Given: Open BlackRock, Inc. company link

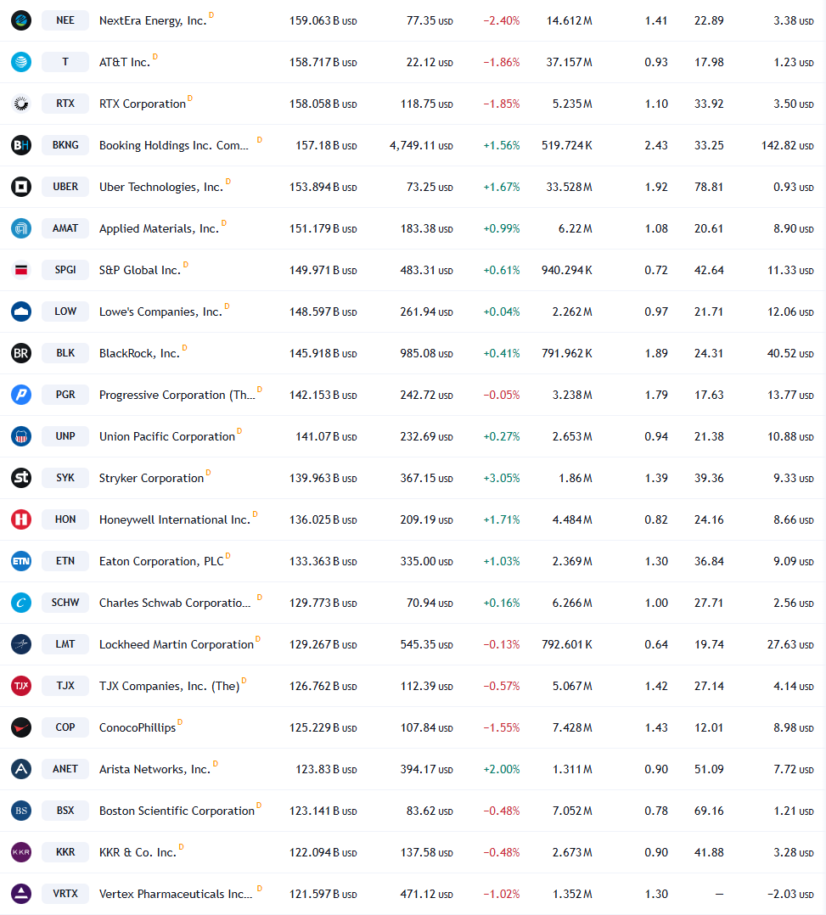Looking at the screenshot, I should [x=139, y=354].
